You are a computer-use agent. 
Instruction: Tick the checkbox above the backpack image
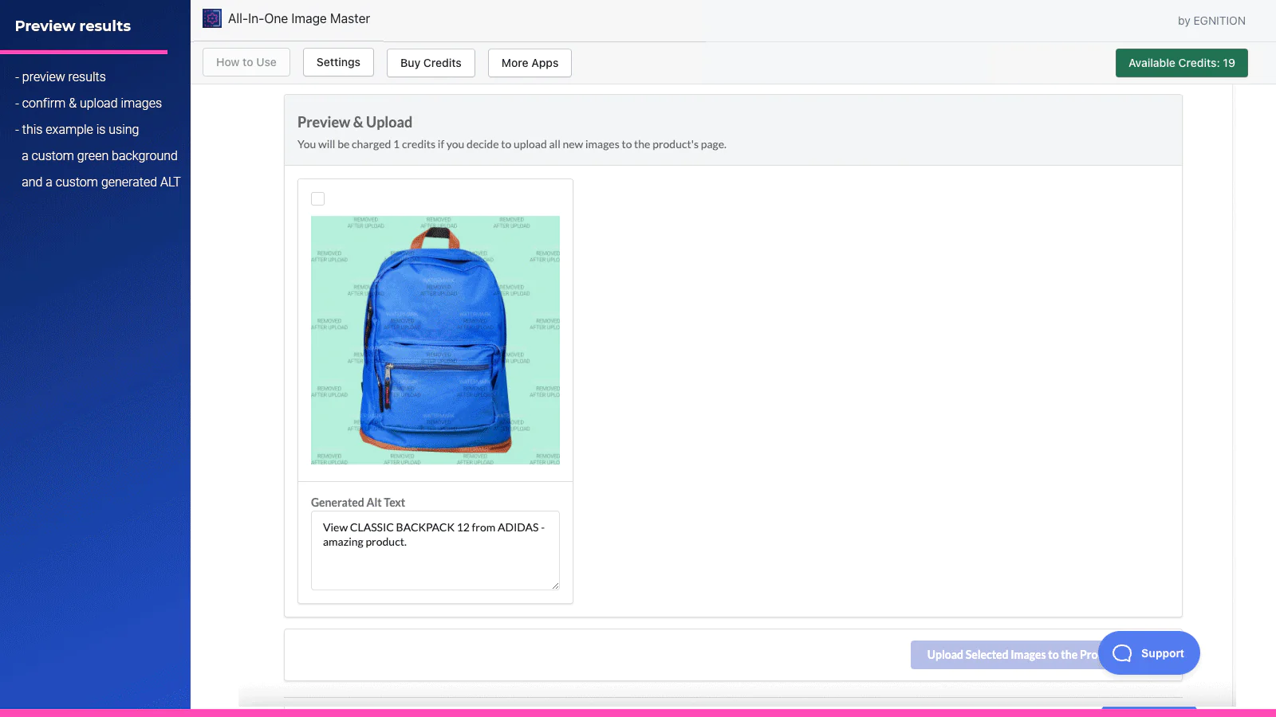tap(318, 198)
